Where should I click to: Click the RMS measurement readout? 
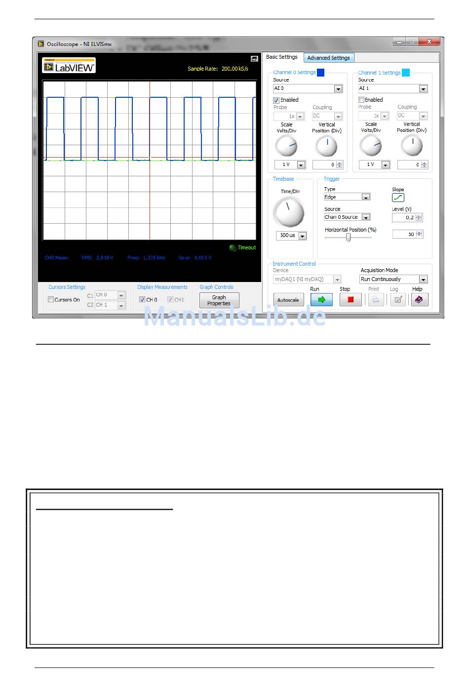click(x=97, y=258)
